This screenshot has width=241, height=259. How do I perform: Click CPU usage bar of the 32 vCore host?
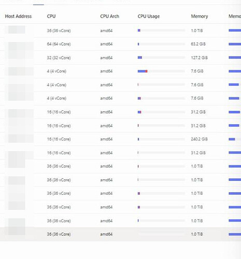161,57
